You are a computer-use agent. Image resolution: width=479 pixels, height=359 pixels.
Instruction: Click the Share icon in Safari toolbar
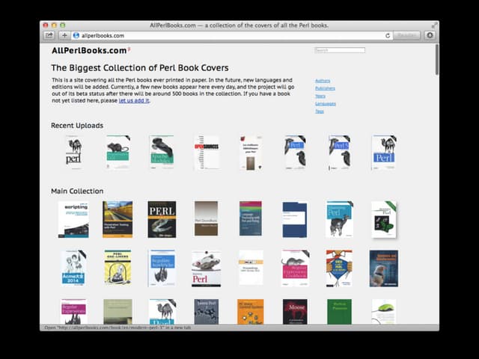(x=49, y=35)
